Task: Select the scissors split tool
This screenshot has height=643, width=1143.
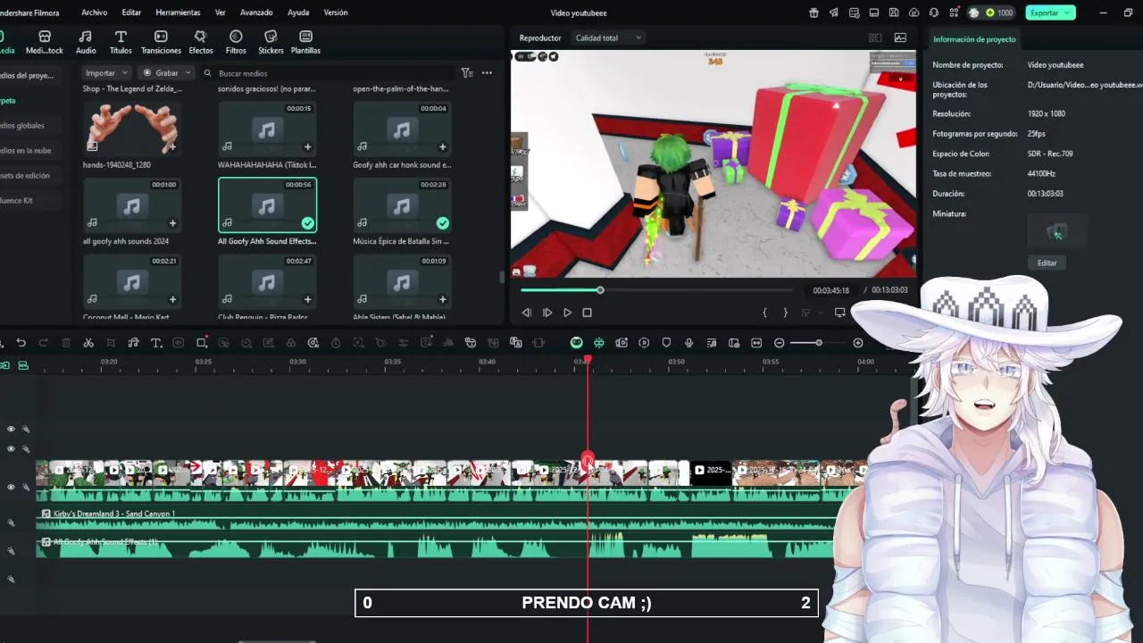Action: click(x=88, y=343)
